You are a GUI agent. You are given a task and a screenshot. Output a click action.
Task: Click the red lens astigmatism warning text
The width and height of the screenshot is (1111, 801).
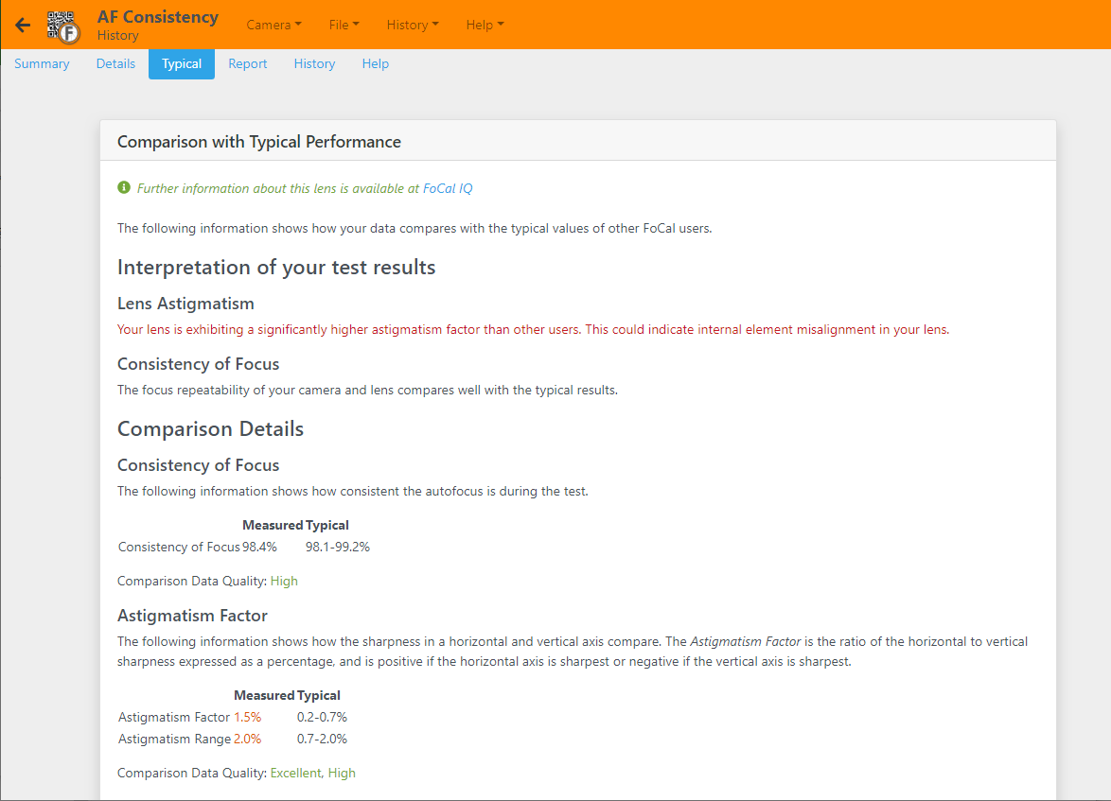533,330
